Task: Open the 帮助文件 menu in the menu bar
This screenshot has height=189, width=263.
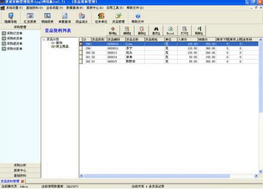Action: tap(135, 8)
